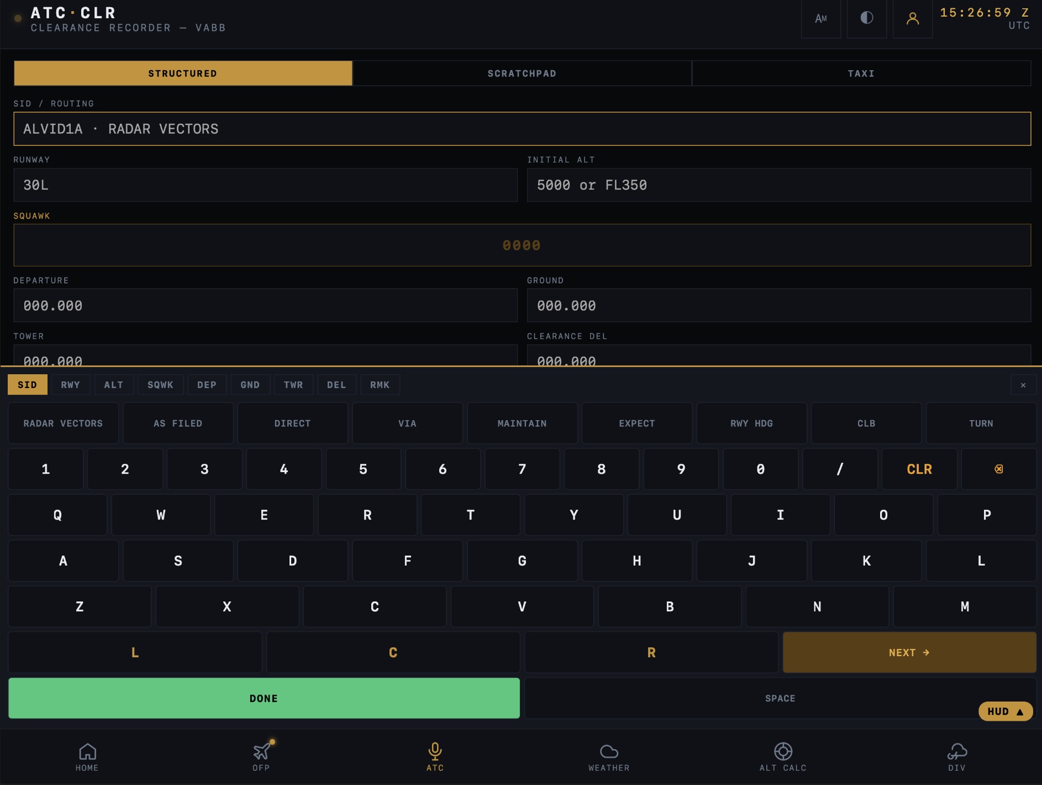Insert the AS FILED phrase
The width and height of the screenshot is (1042, 785).
tap(178, 423)
